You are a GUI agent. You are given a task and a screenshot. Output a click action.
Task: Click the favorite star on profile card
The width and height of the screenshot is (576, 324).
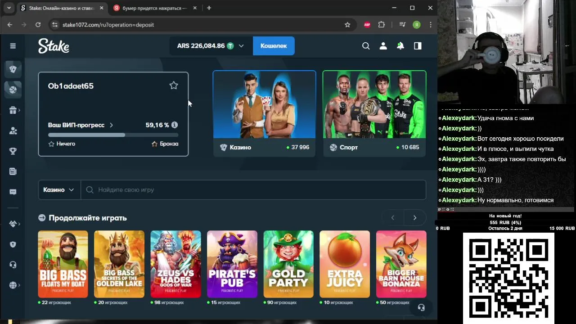point(174,85)
